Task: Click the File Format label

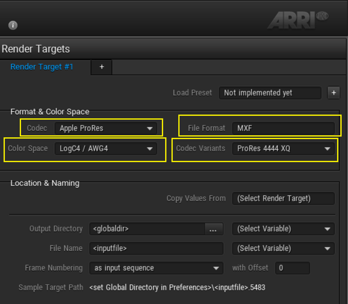Action: 206,128
